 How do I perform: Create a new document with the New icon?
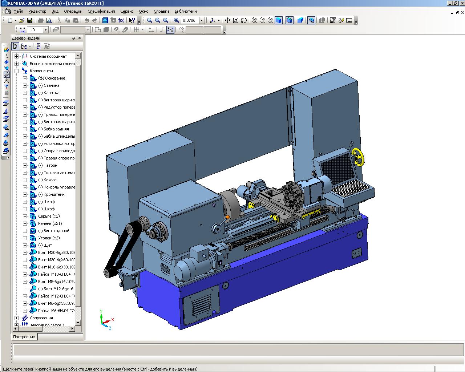coord(10,20)
